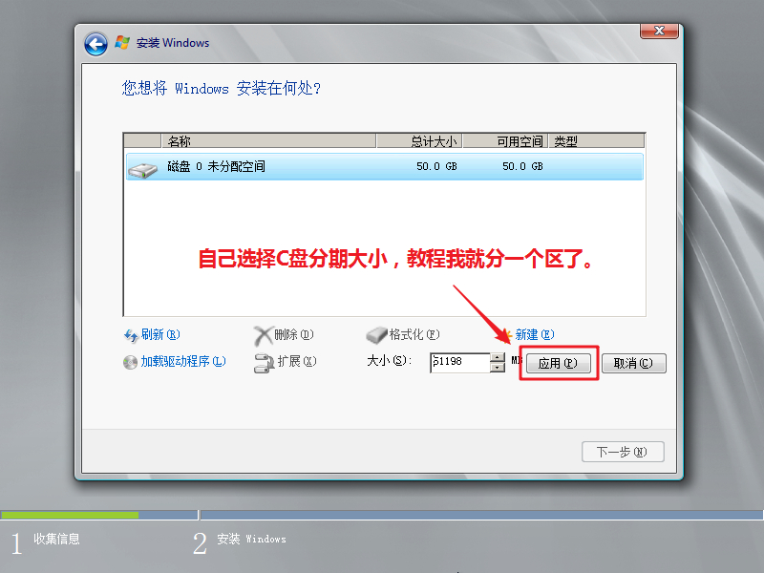Click the 刷新 refresh icon
Screen dimensions: 764x573
(132, 335)
